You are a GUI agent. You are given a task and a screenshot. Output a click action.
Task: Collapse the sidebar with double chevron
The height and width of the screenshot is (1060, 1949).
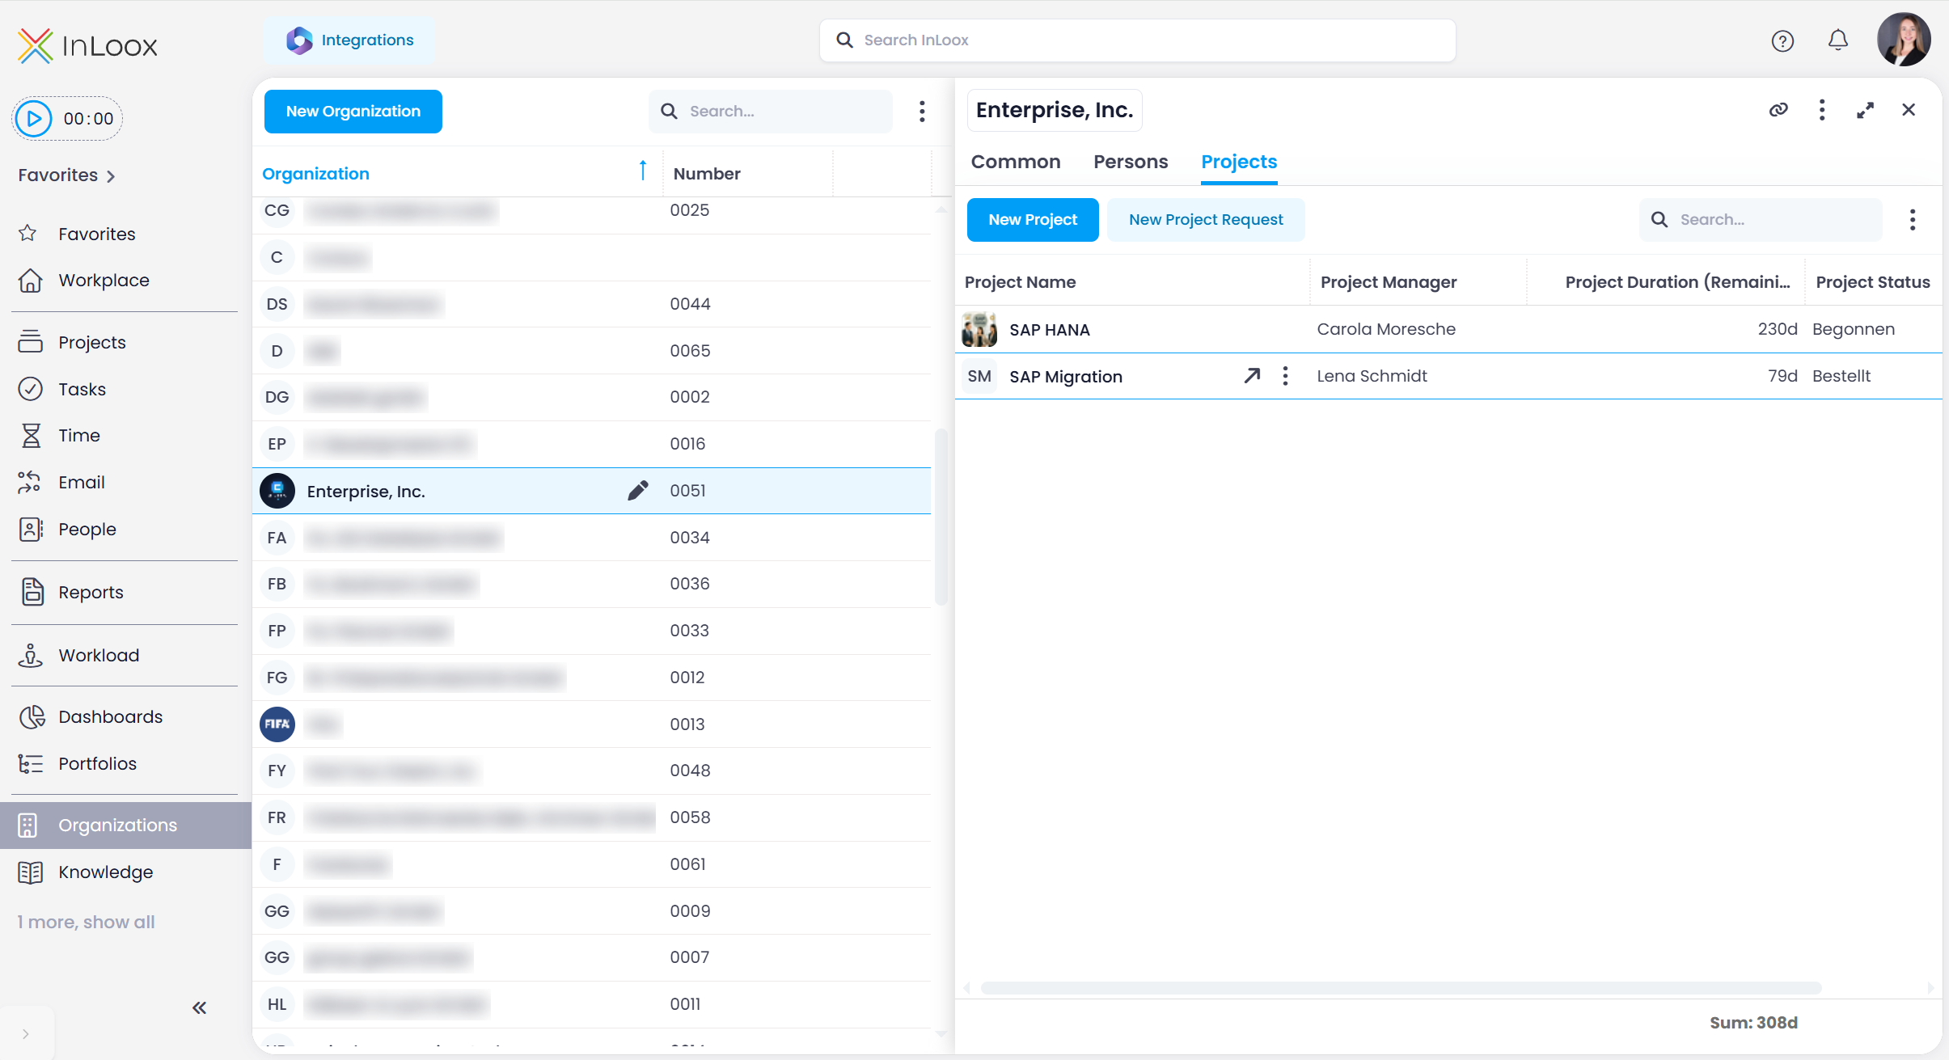click(199, 1008)
